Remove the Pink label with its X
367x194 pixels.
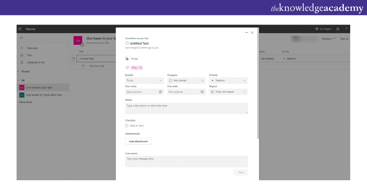(x=140, y=68)
